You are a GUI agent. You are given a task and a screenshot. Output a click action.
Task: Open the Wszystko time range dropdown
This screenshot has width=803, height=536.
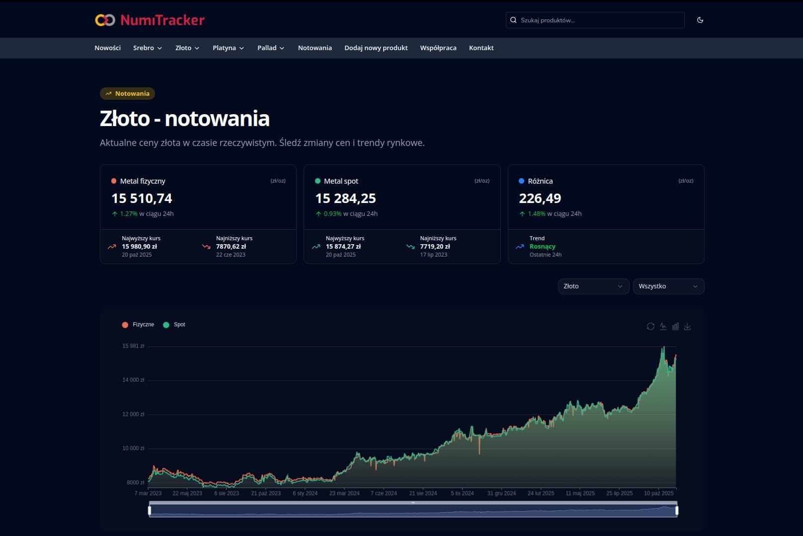(x=668, y=286)
